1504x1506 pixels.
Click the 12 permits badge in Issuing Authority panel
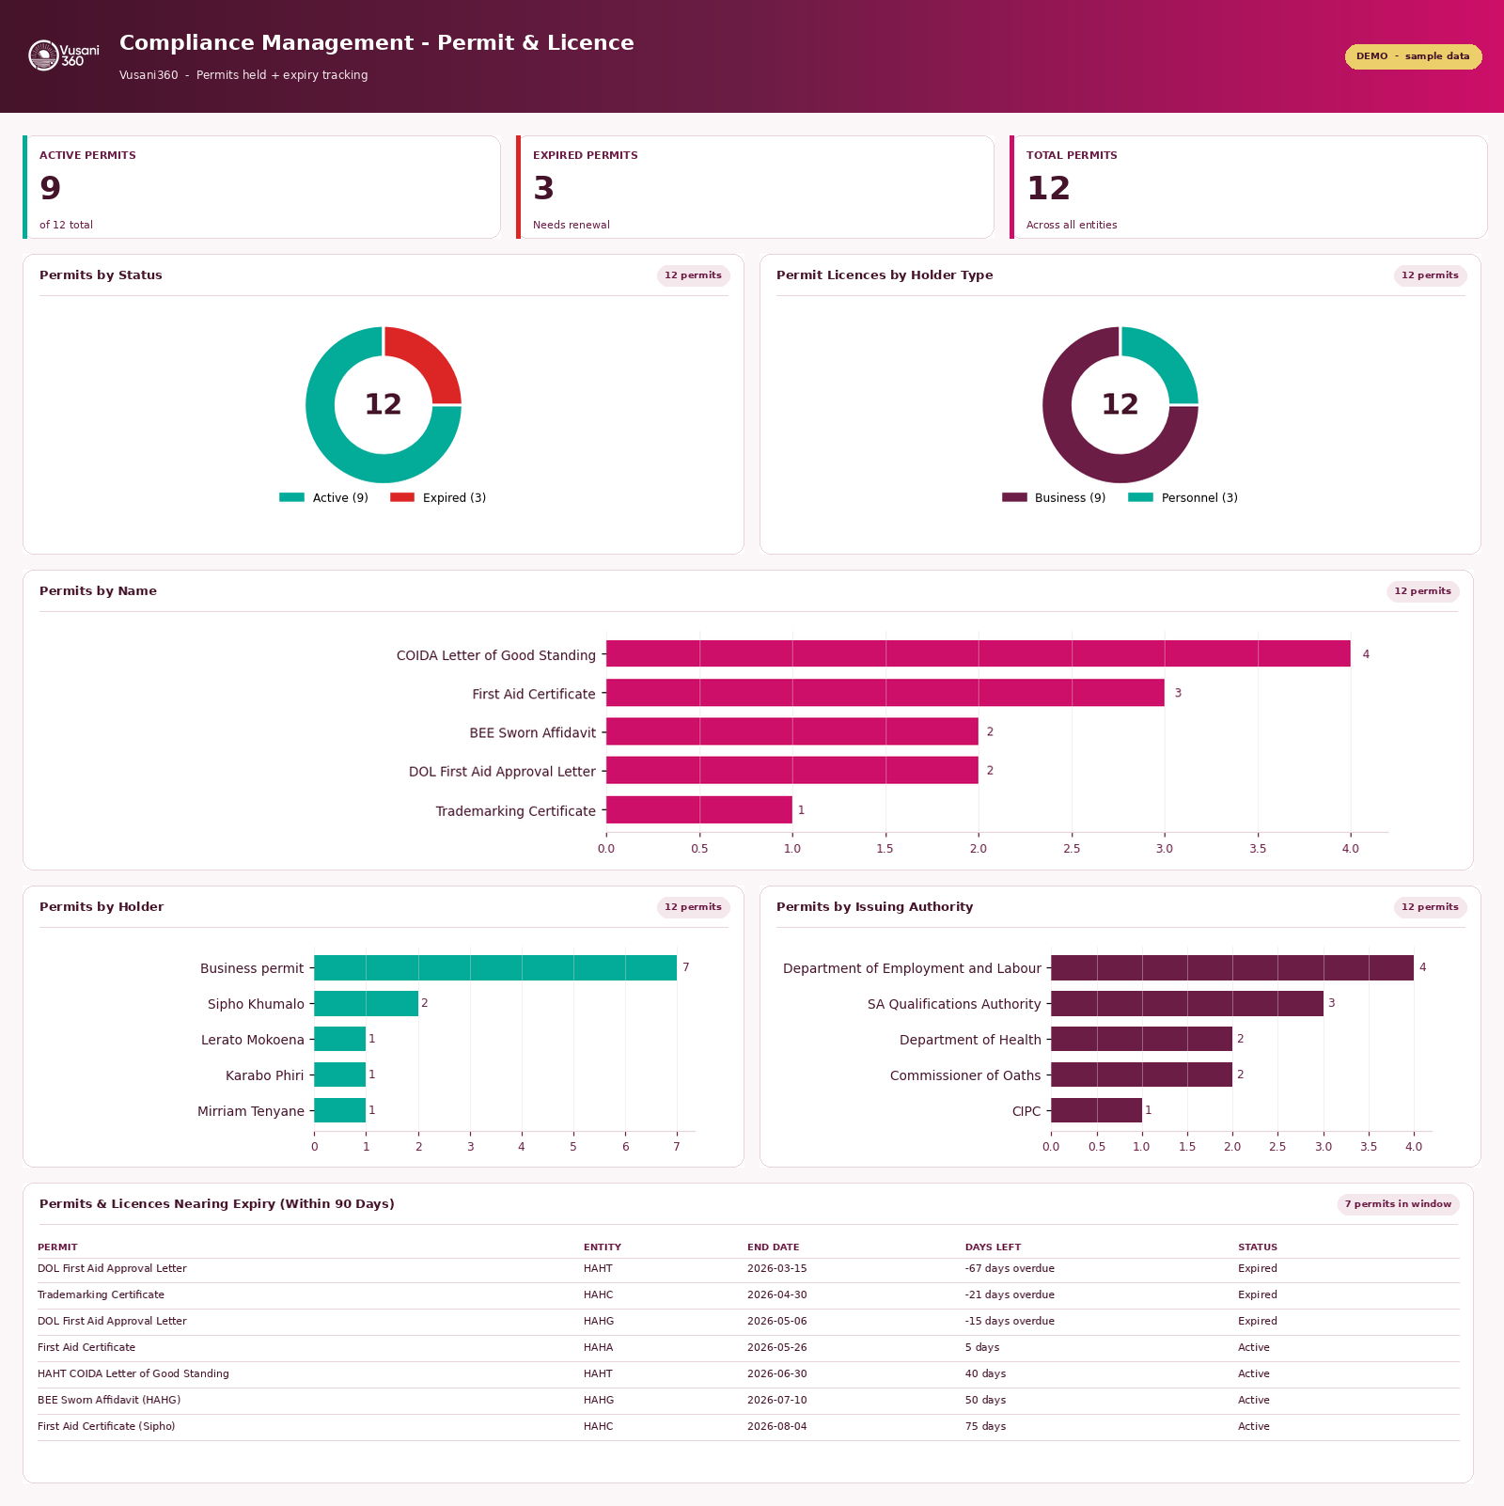(1430, 907)
